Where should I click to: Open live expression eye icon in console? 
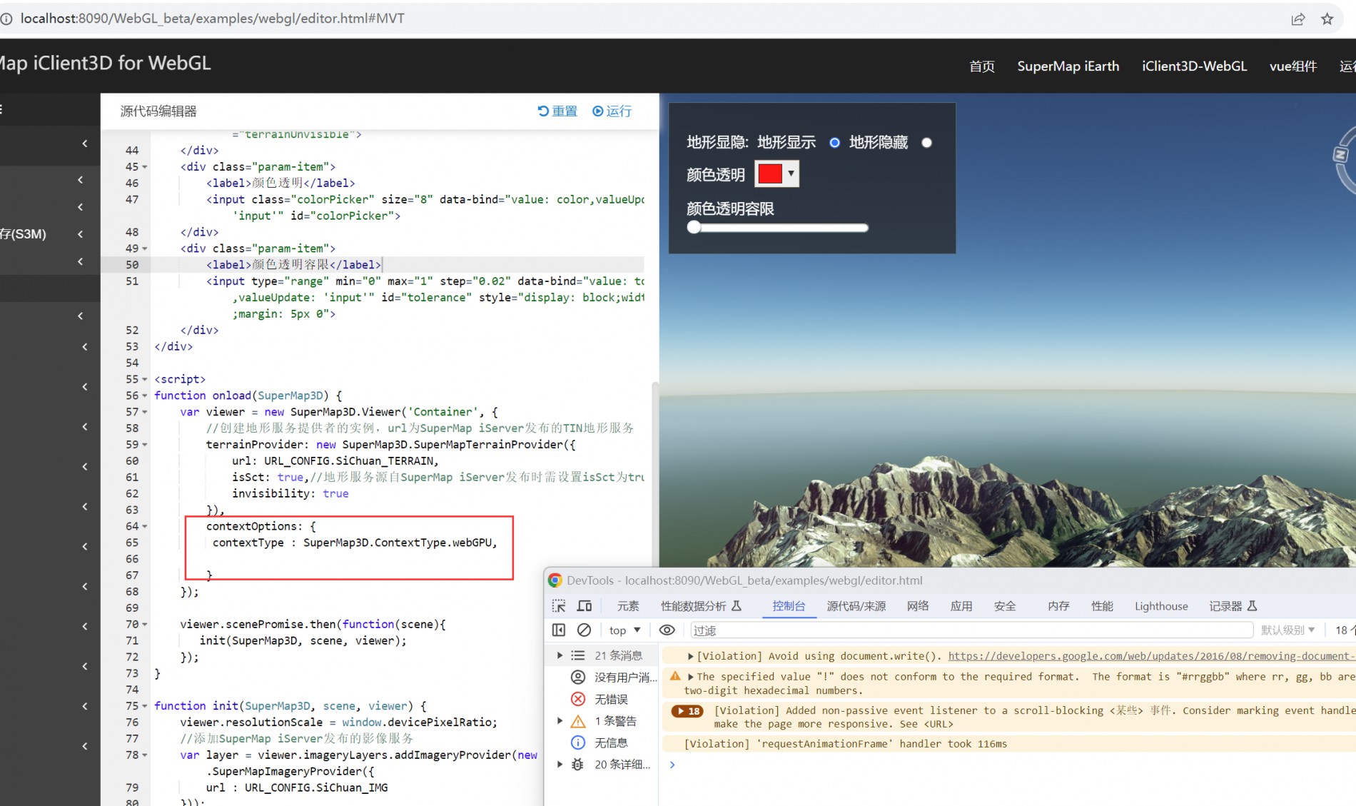[667, 630]
